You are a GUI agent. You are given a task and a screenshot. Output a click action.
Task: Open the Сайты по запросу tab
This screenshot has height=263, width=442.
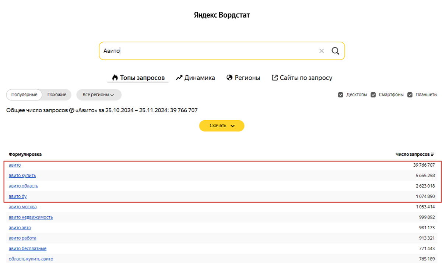302,78
